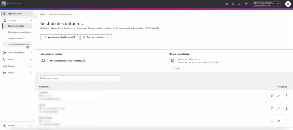The image size is (293, 130).
Task: Open Lista de contactos
Action: point(15,38)
